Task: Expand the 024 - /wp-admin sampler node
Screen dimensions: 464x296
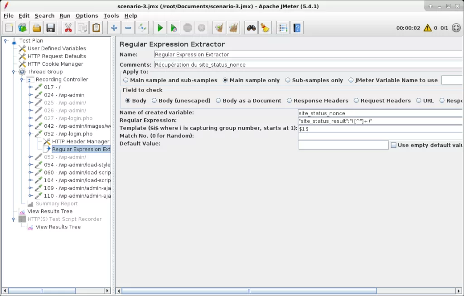Action: 31,95
